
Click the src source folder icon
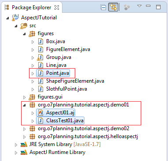[x=24, y=26]
